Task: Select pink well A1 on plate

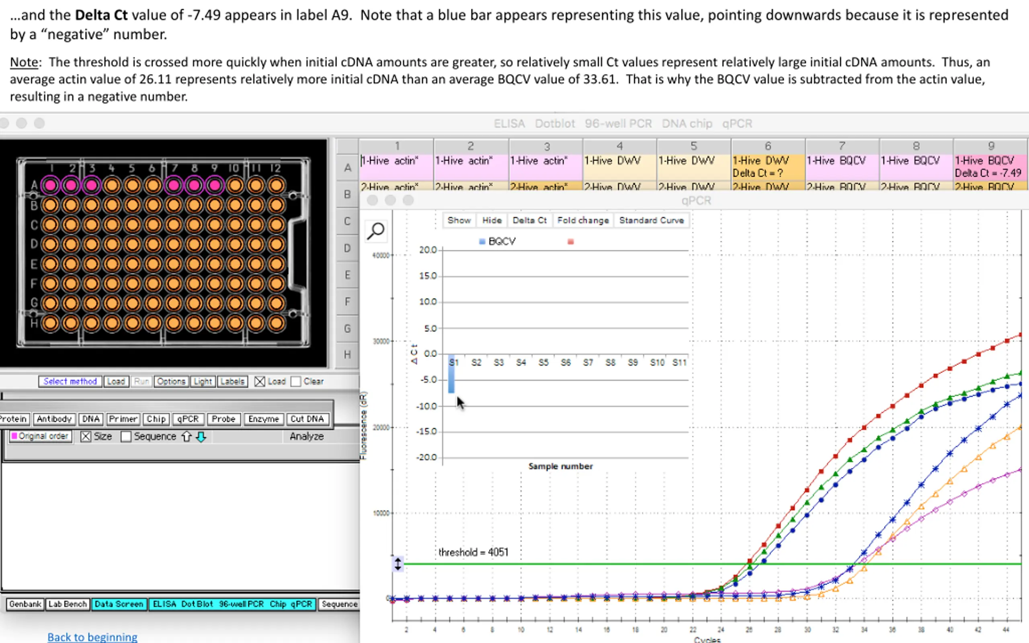Action: click(51, 185)
